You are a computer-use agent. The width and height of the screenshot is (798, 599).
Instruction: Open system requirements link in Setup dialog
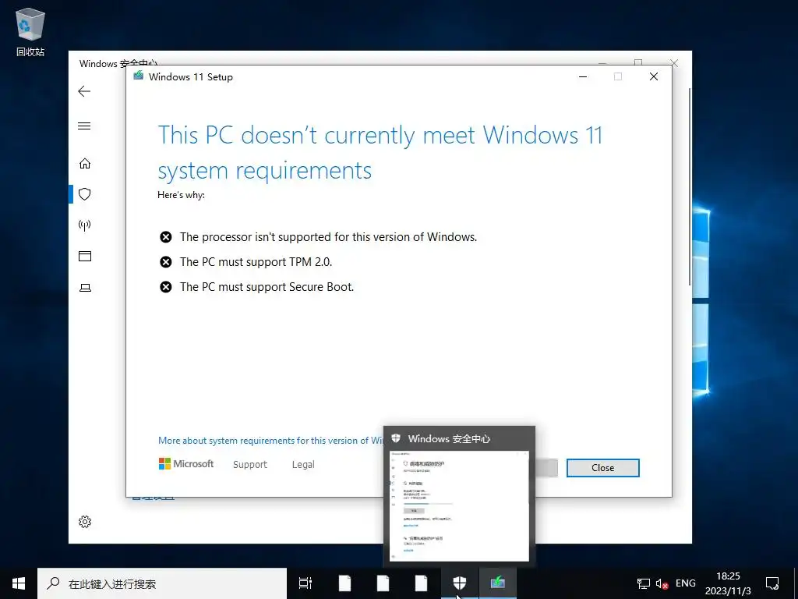click(x=270, y=441)
